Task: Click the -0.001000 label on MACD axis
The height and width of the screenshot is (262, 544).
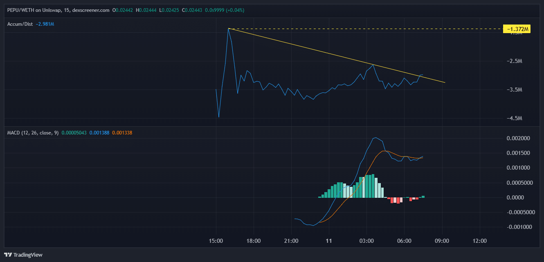Action: coord(517,227)
